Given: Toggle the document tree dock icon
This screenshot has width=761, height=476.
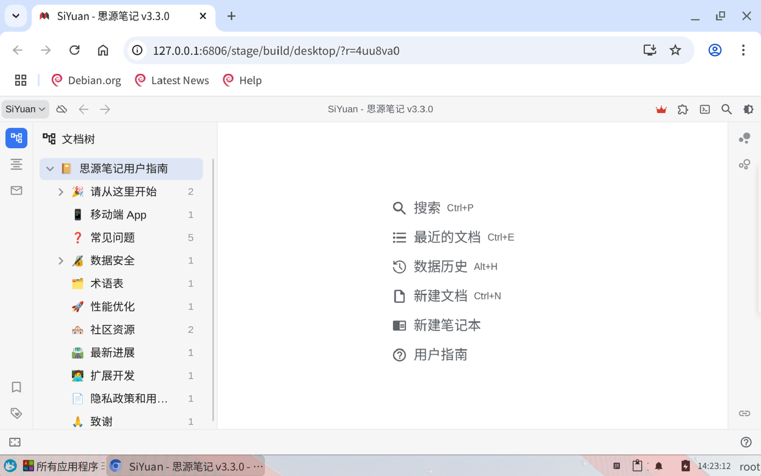Looking at the screenshot, I should (16, 138).
